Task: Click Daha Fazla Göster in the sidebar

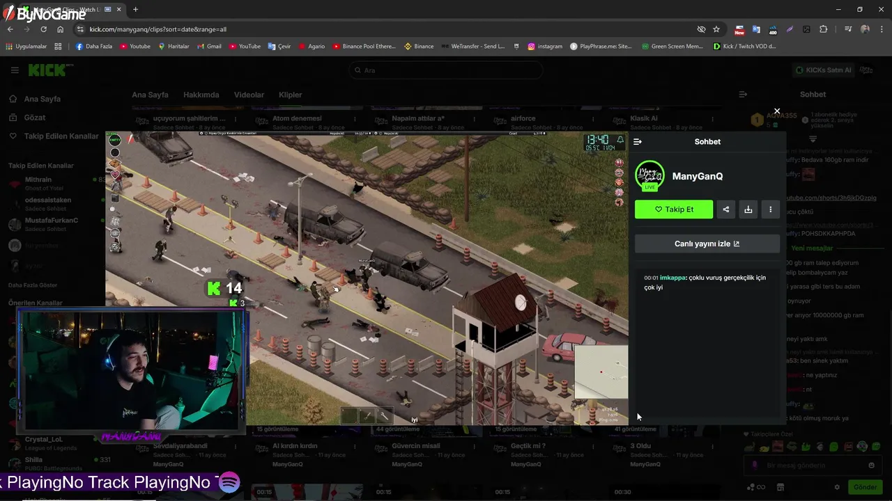Action: tap(33, 285)
